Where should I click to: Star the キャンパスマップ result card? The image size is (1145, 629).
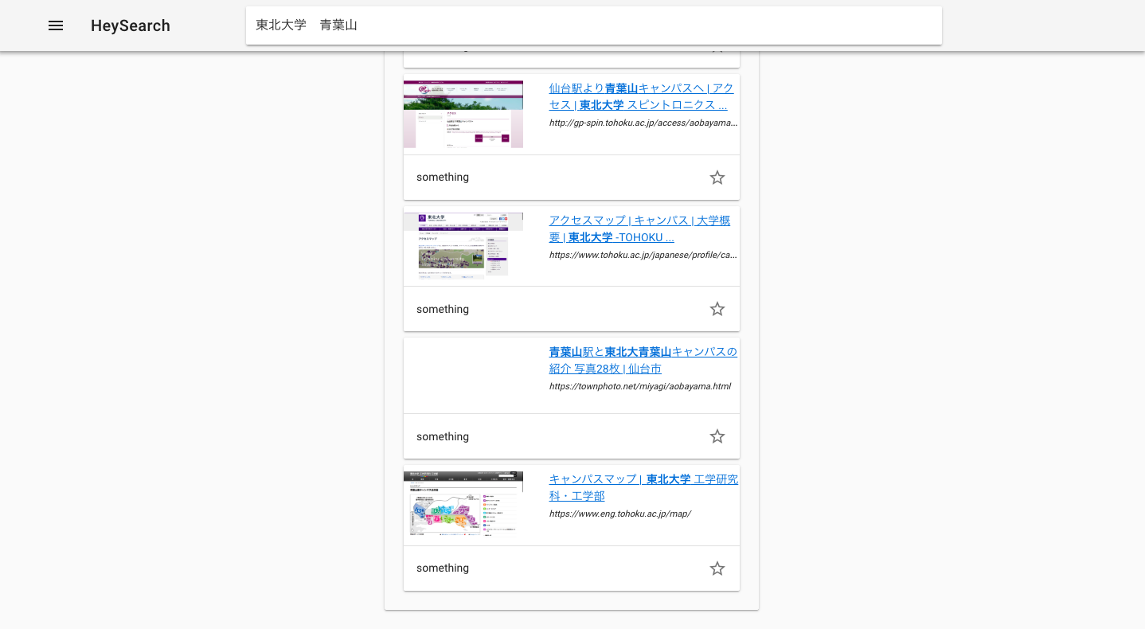(717, 568)
